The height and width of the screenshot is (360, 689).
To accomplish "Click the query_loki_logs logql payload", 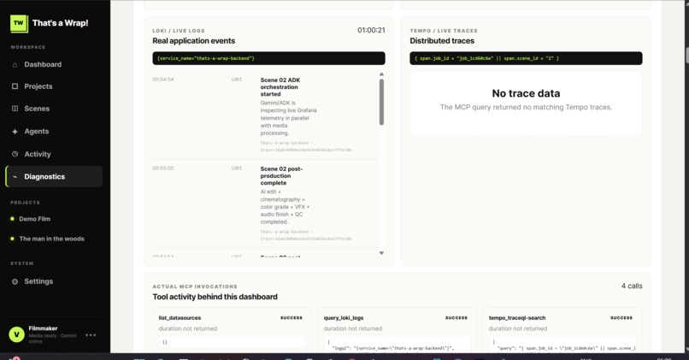I will click(x=397, y=345).
